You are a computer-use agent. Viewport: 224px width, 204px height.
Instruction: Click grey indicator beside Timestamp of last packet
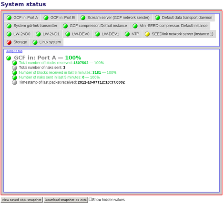pos(14,82)
